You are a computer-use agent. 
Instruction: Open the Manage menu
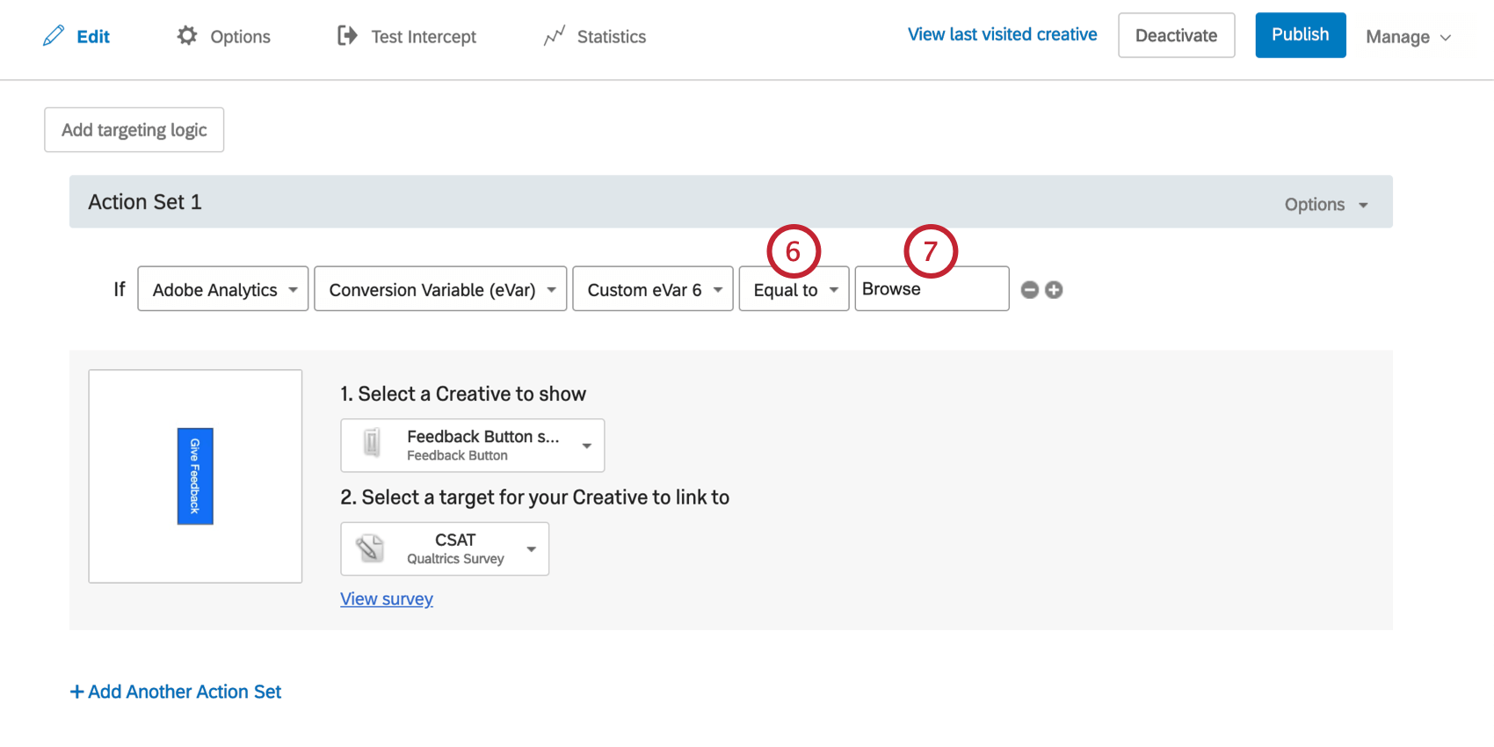(1408, 37)
